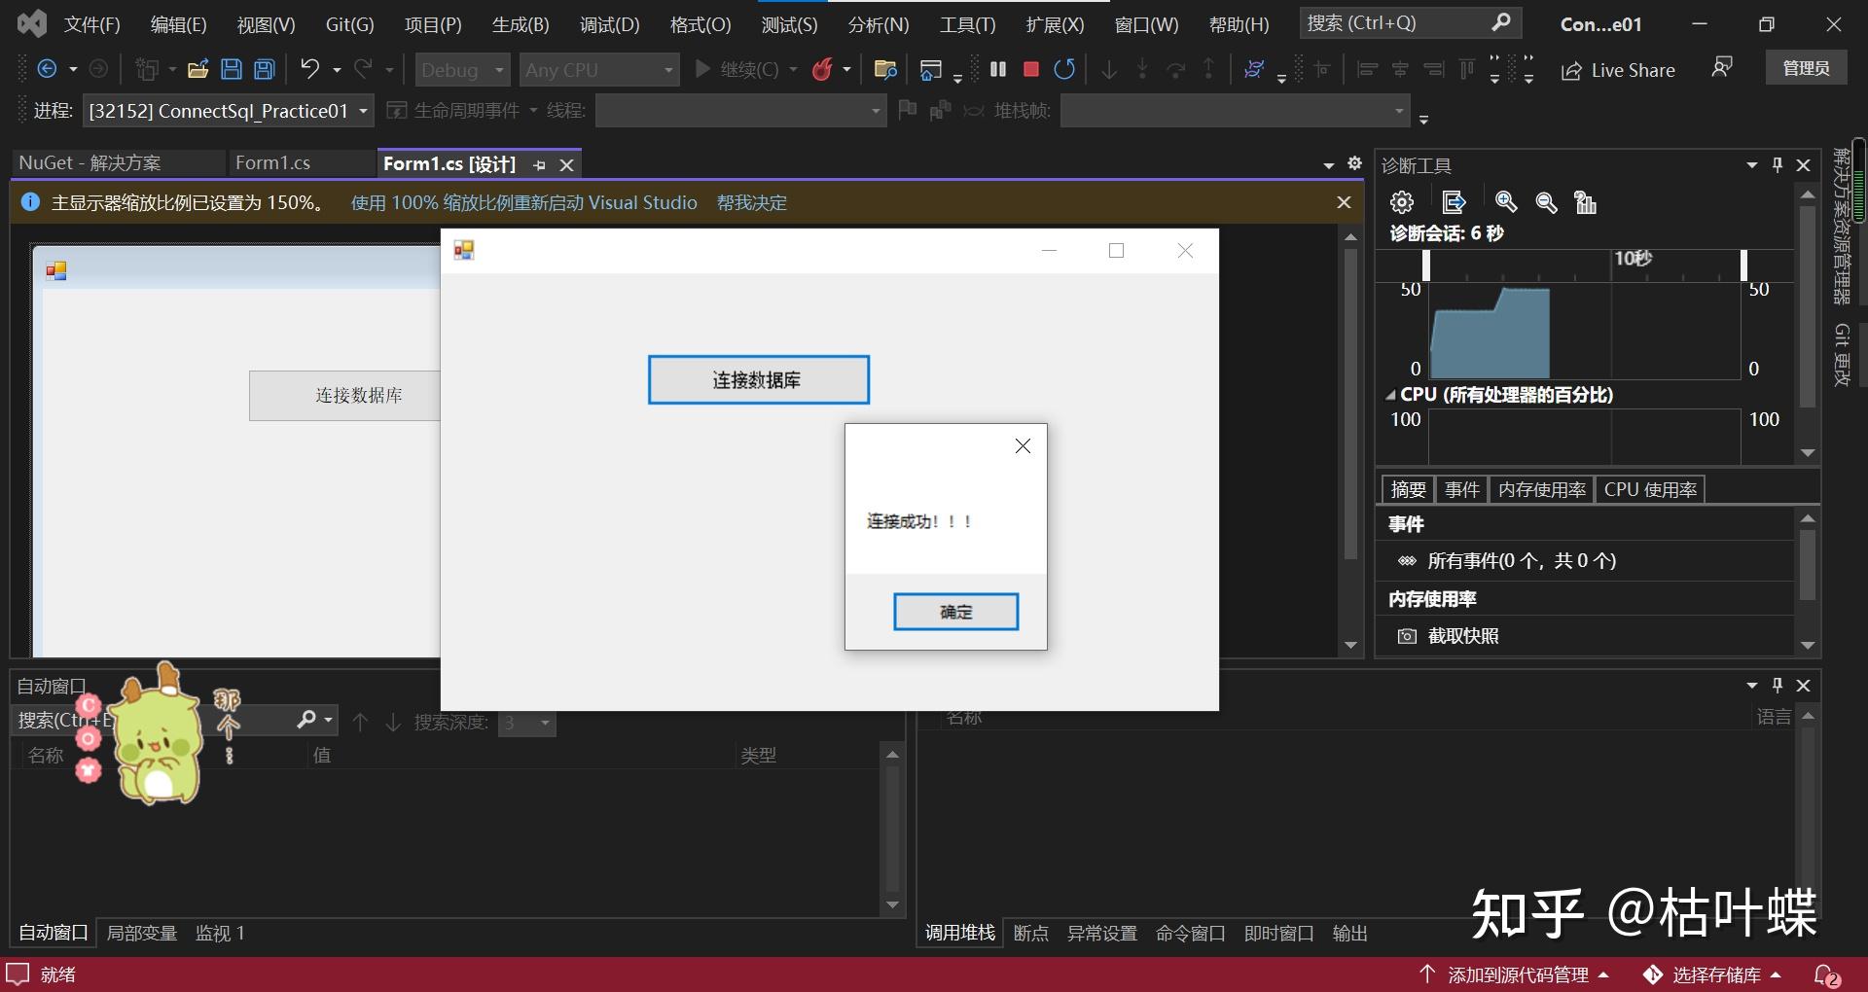The image size is (1868, 992).
Task: Open the Debug configuration dropdown
Action: (x=462, y=70)
